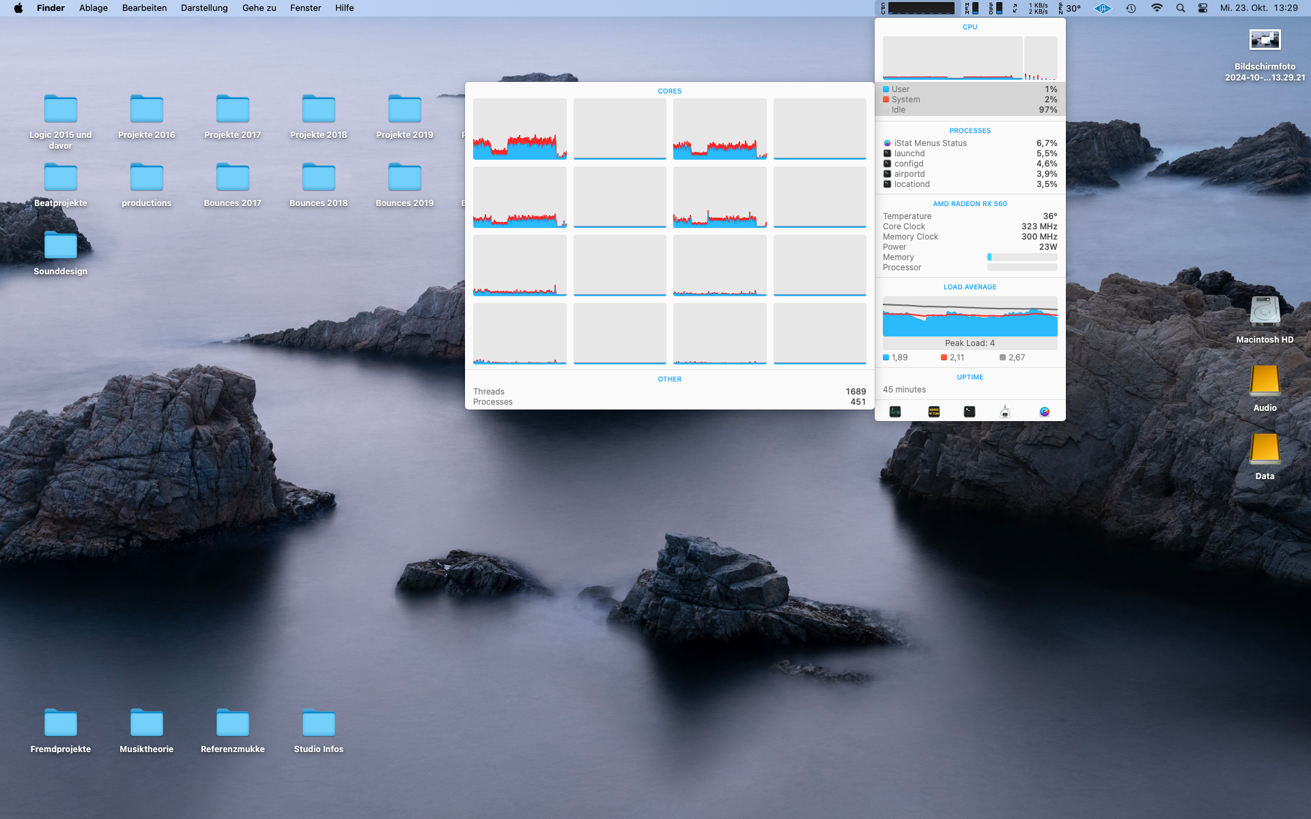Select the Bildschirmfoto screenshot thumbnail on desktop
Screen dimensions: 1311x819
coord(1265,40)
